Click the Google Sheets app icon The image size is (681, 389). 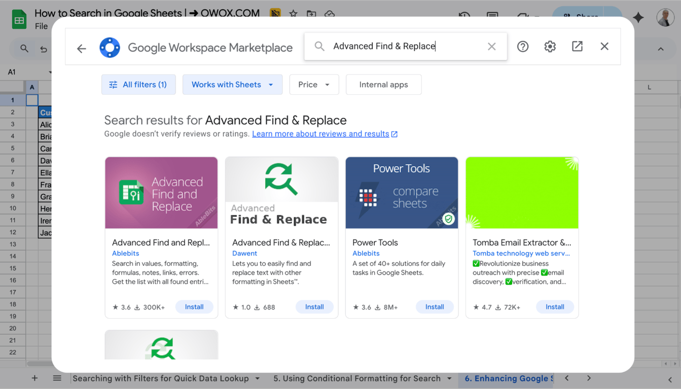pyautogui.click(x=19, y=20)
